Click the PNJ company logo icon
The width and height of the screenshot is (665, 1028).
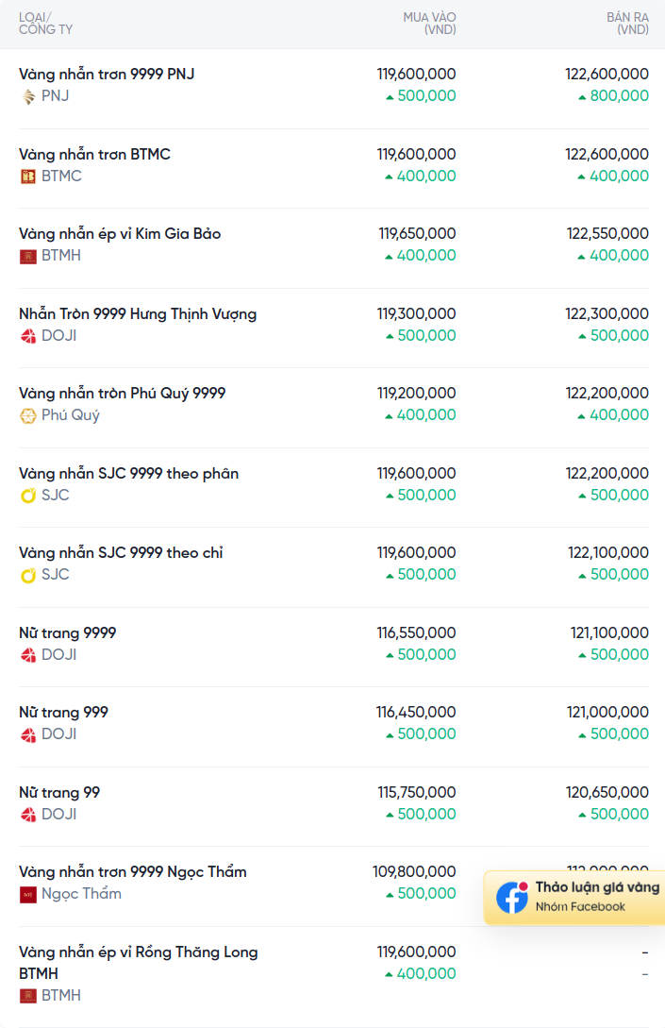[x=28, y=96]
